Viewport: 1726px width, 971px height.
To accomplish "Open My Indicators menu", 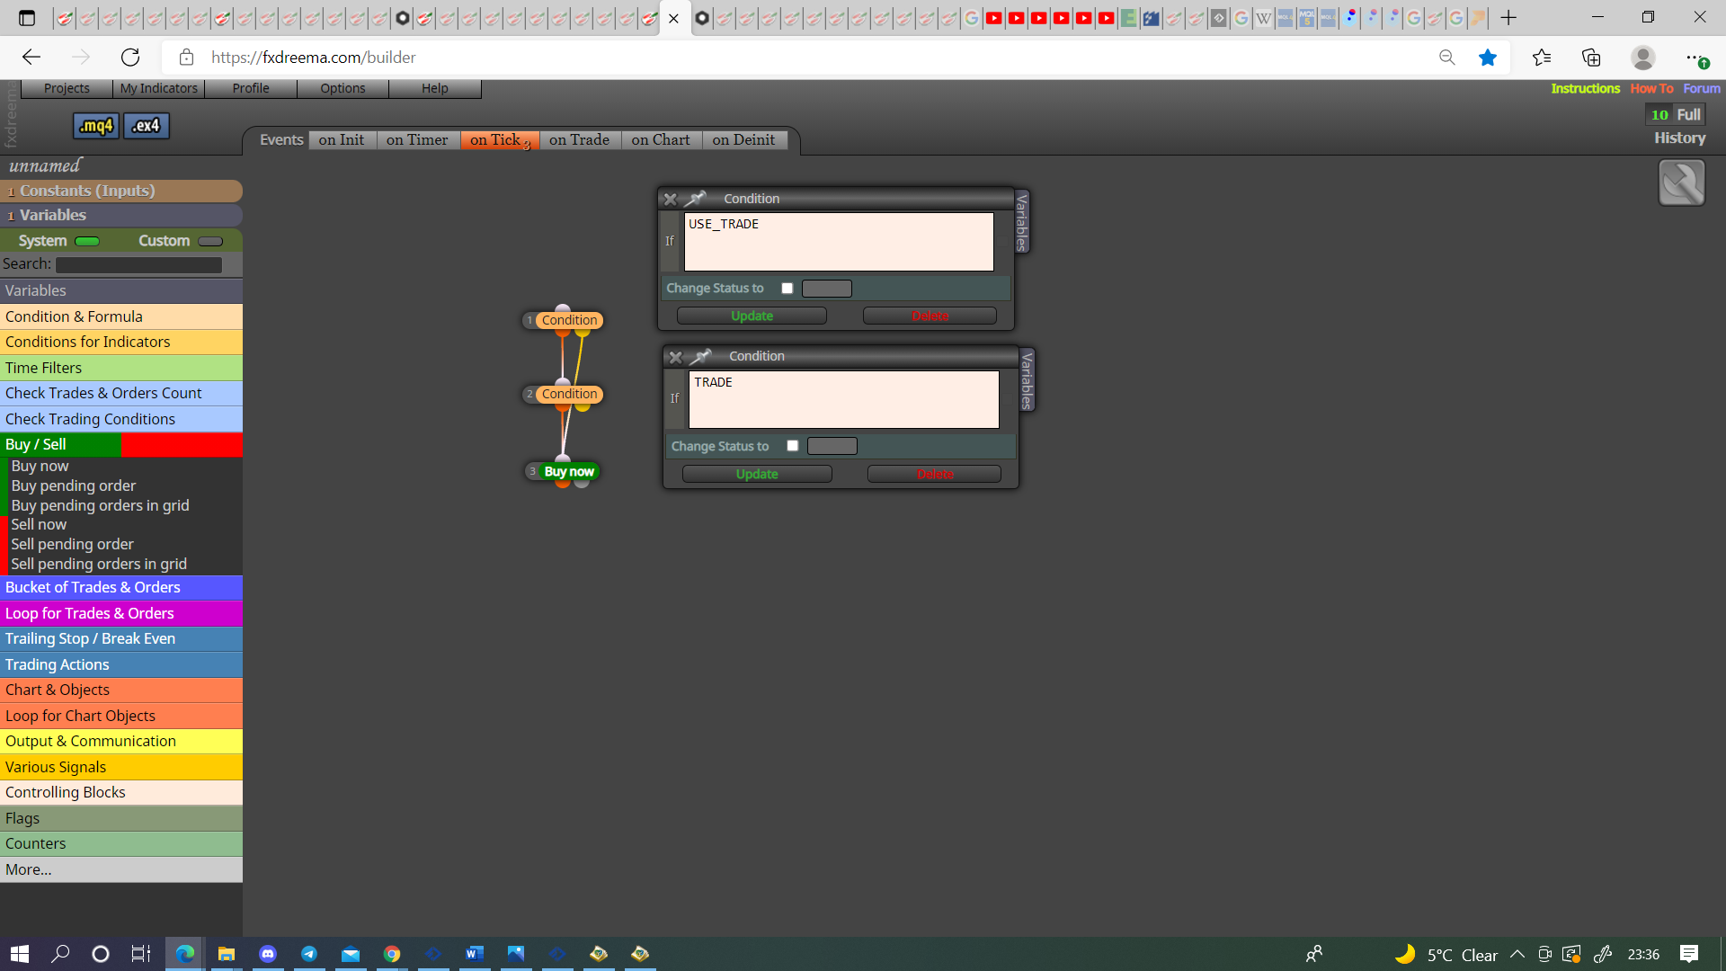I will (158, 88).
